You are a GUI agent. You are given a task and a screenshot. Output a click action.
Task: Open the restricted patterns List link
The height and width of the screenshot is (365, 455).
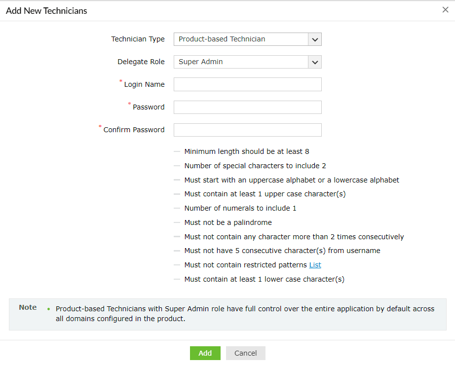point(315,264)
